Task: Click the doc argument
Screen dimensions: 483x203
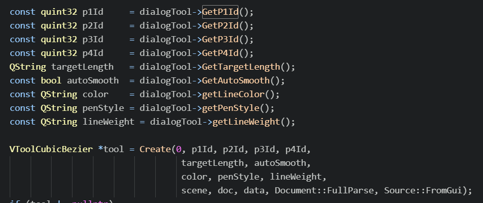Action: (x=226, y=191)
